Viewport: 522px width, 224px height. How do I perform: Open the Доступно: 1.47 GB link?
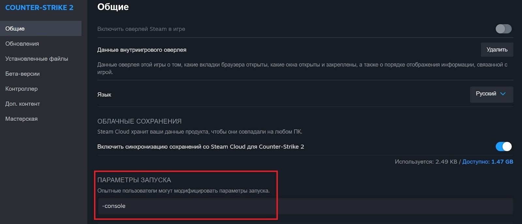tap(487, 162)
